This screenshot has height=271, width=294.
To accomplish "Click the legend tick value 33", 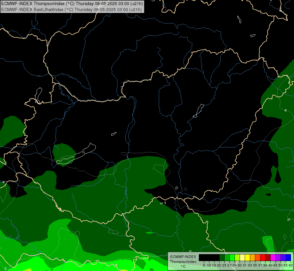I will point(250,265).
